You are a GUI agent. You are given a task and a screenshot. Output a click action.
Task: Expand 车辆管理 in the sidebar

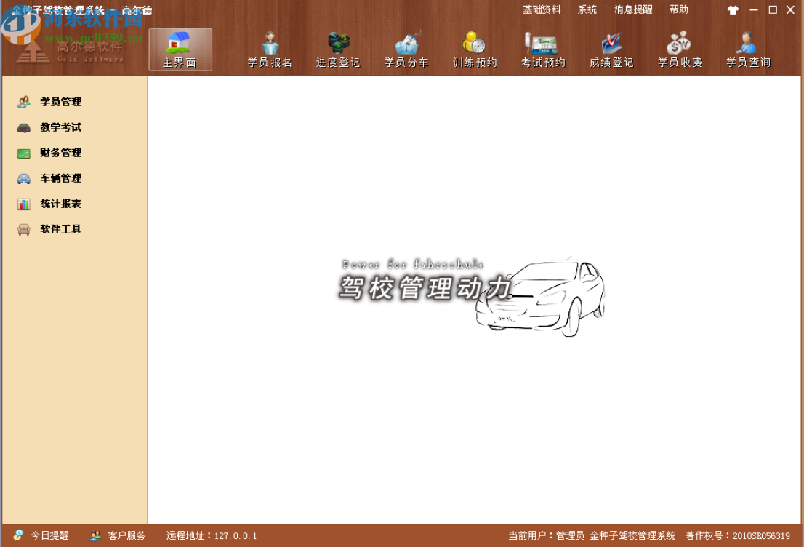(x=60, y=178)
